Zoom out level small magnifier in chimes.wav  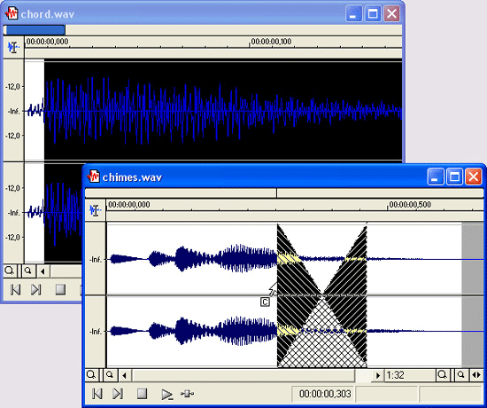coord(110,375)
